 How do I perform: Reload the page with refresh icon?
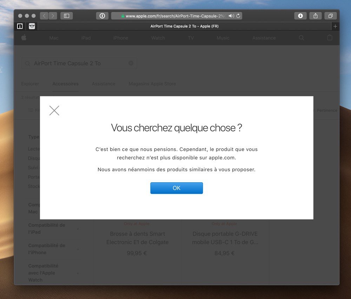(238, 16)
